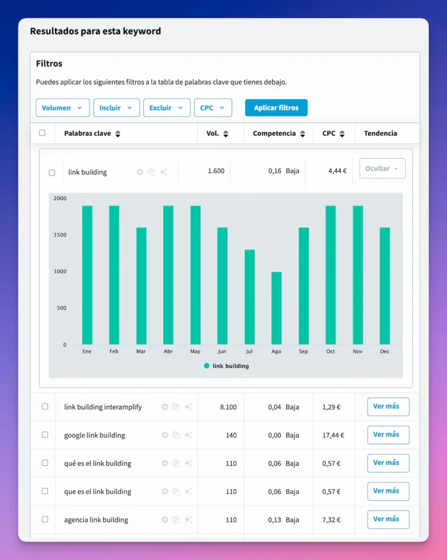Click the Ago bar in the chart
The image size is (447, 560).
pyautogui.click(x=276, y=308)
